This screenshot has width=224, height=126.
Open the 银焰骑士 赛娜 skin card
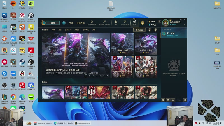(122, 44)
